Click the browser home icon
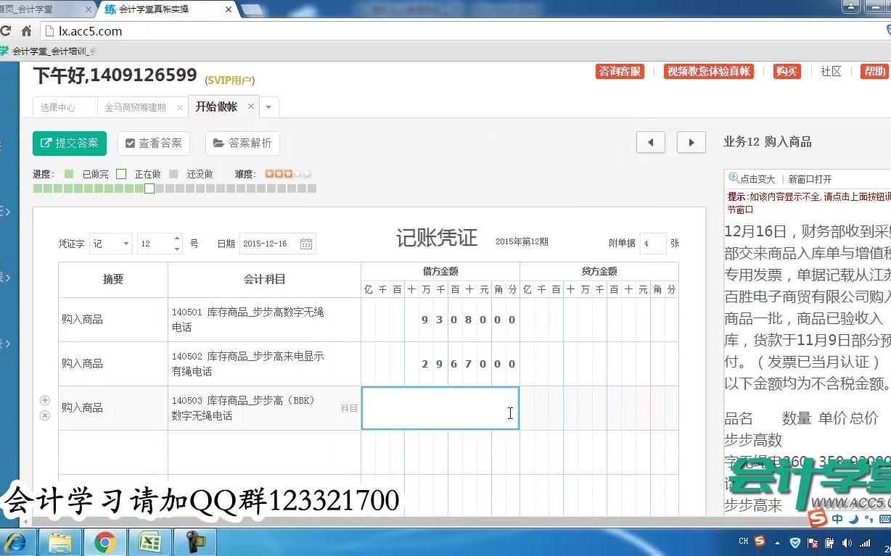 click(25, 31)
